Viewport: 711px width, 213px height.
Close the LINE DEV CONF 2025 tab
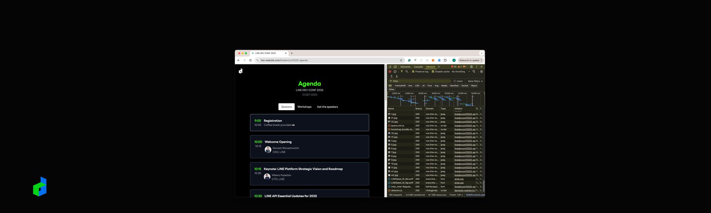pyautogui.click(x=286, y=53)
